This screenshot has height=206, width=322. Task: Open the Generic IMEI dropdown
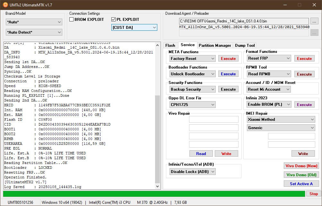tap(281, 128)
